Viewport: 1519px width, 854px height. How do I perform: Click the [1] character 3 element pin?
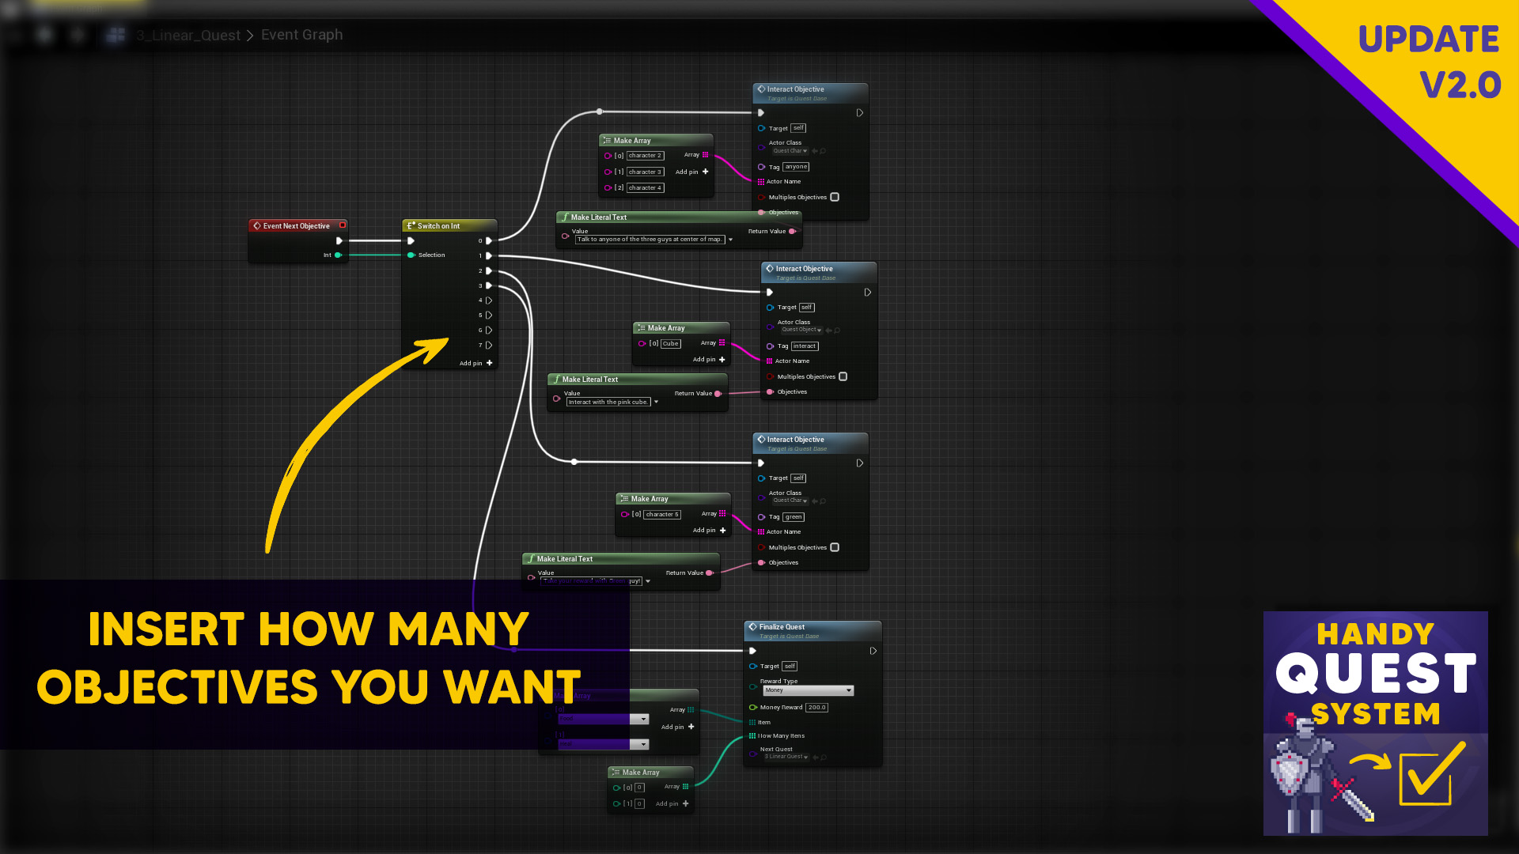pyautogui.click(x=608, y=172)
